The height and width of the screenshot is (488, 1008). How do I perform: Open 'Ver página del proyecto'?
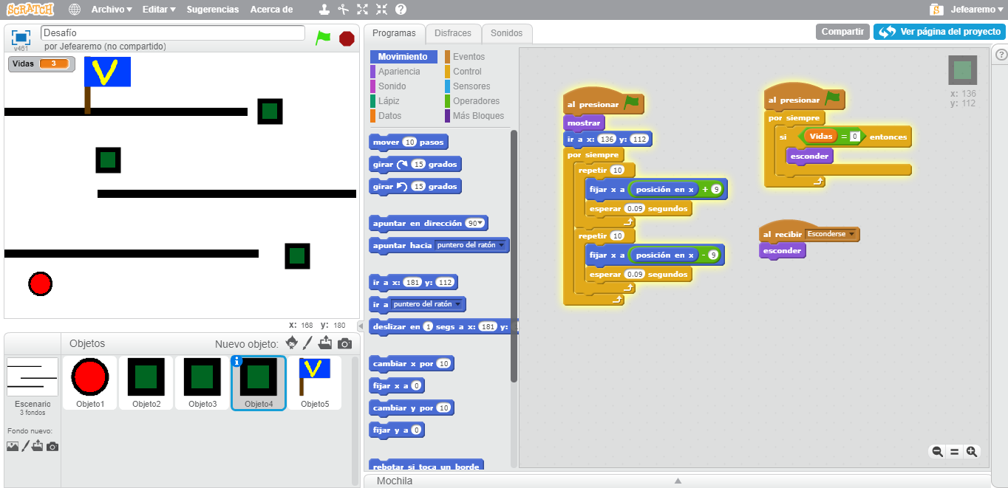(x=939, y=32)
